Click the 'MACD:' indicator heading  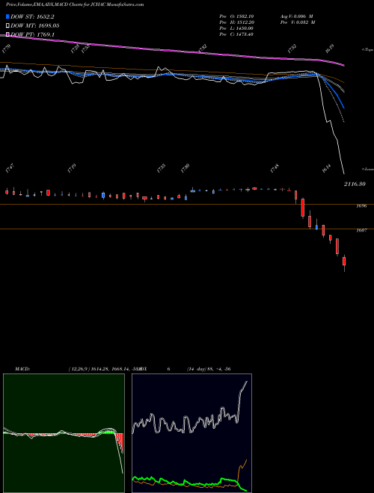point(22,369)
